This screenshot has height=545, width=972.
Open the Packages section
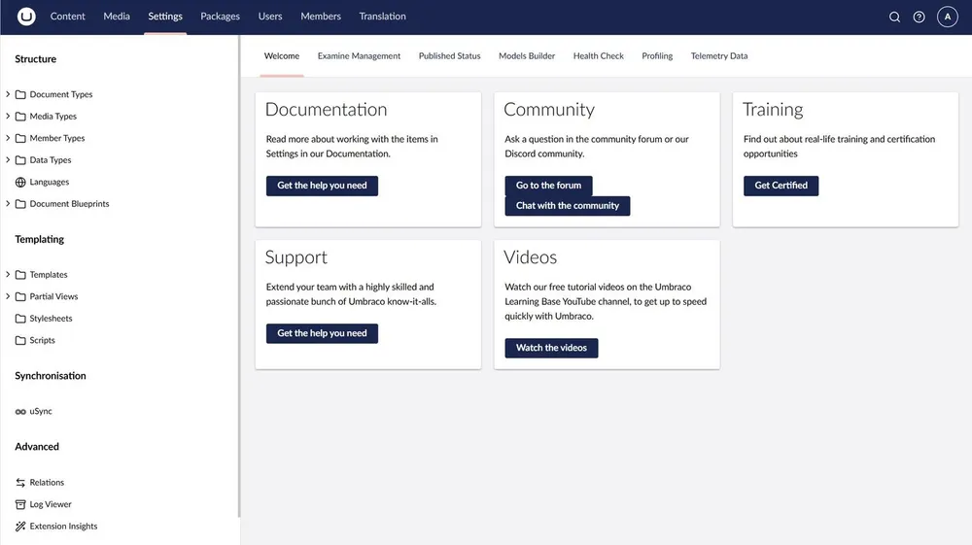click(220, 17)
